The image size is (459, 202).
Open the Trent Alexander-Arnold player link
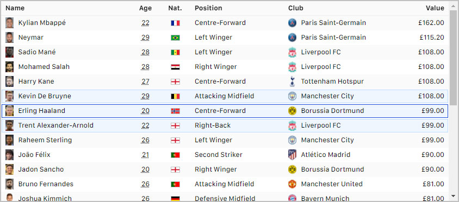click(56, 125)
